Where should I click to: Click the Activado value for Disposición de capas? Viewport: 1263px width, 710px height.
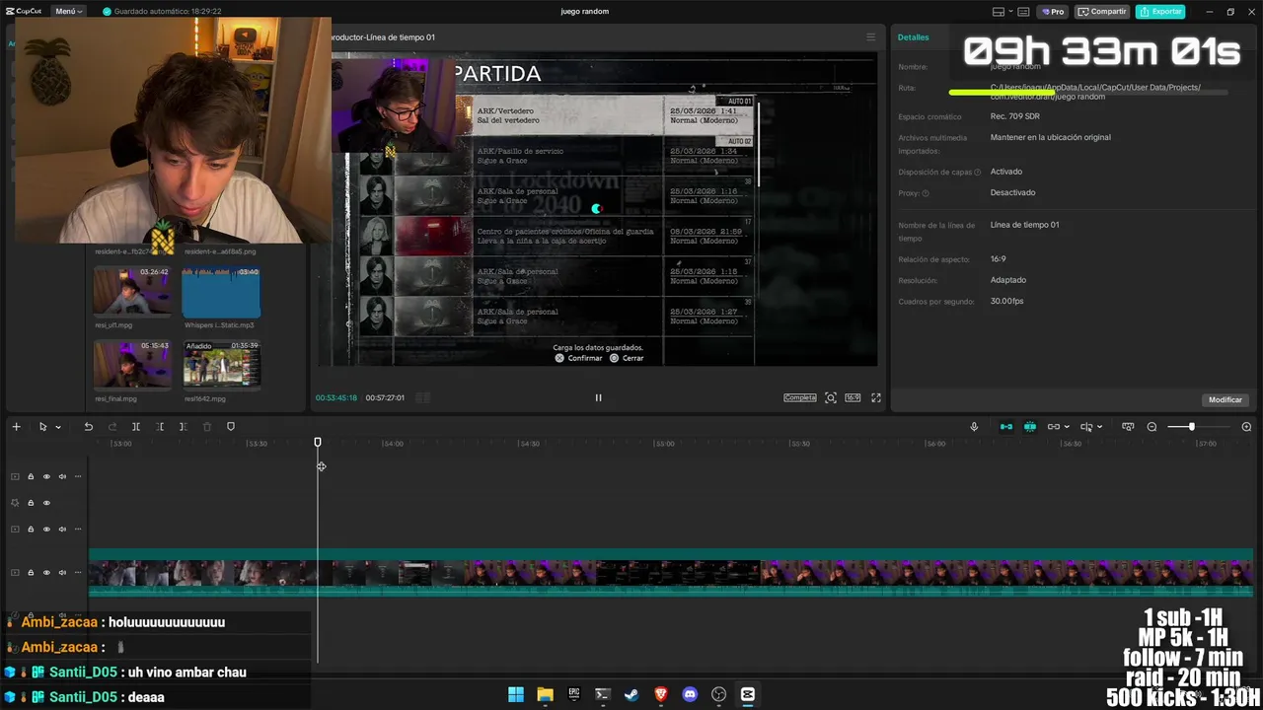pyautogui.click(x=1006, y=172)
